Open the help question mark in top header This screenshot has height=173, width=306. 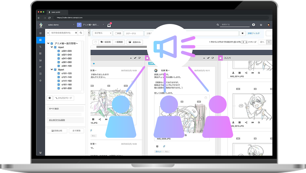tap(254, 25)
